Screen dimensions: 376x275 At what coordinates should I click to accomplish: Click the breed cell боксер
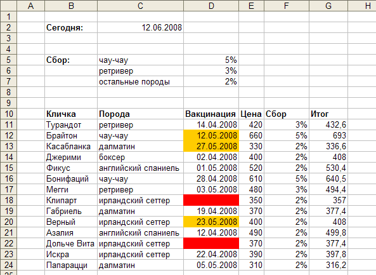click(x=141, y=158)
